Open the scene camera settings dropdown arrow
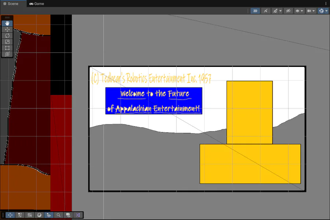The height and width of the screenshot is (220, 330). [x=313, y=11]
